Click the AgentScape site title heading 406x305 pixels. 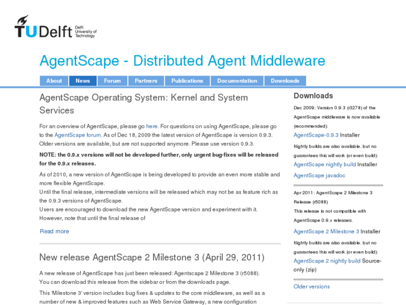point(182,61)
